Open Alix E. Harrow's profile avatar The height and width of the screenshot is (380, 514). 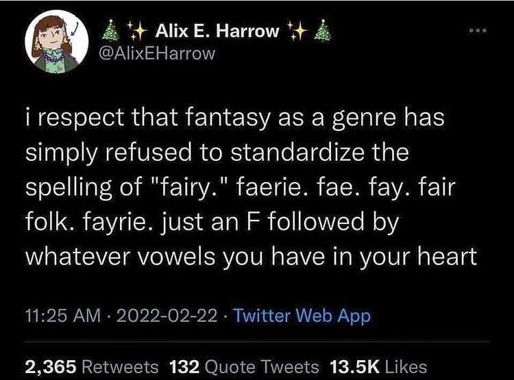coord(53,45)
